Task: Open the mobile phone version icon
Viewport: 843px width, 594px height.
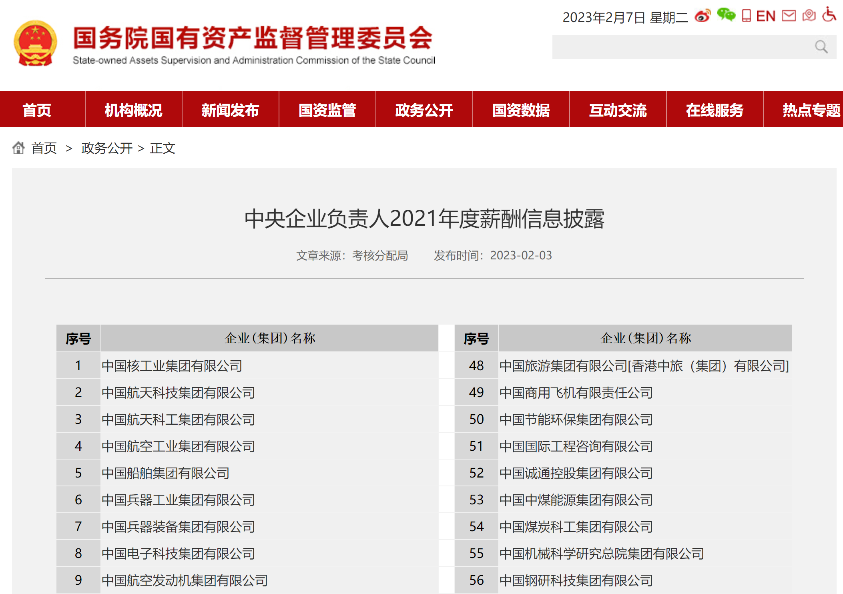Action: [746, 16]
